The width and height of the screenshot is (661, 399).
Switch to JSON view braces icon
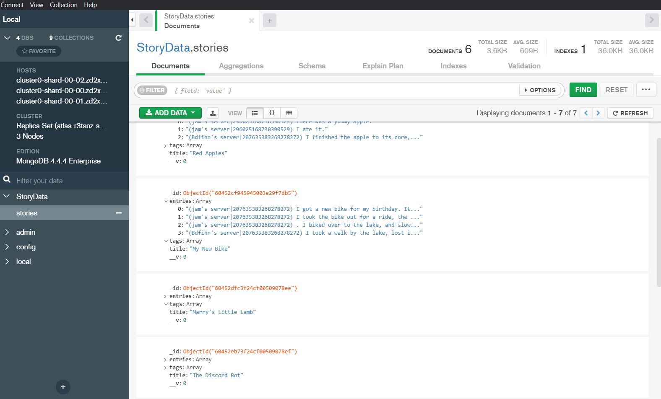point(272,113)
